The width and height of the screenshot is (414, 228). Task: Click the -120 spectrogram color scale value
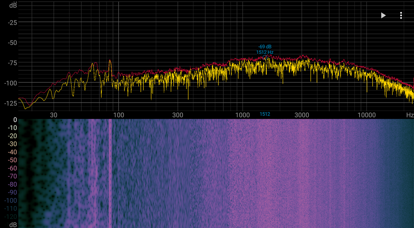[11, 217]
